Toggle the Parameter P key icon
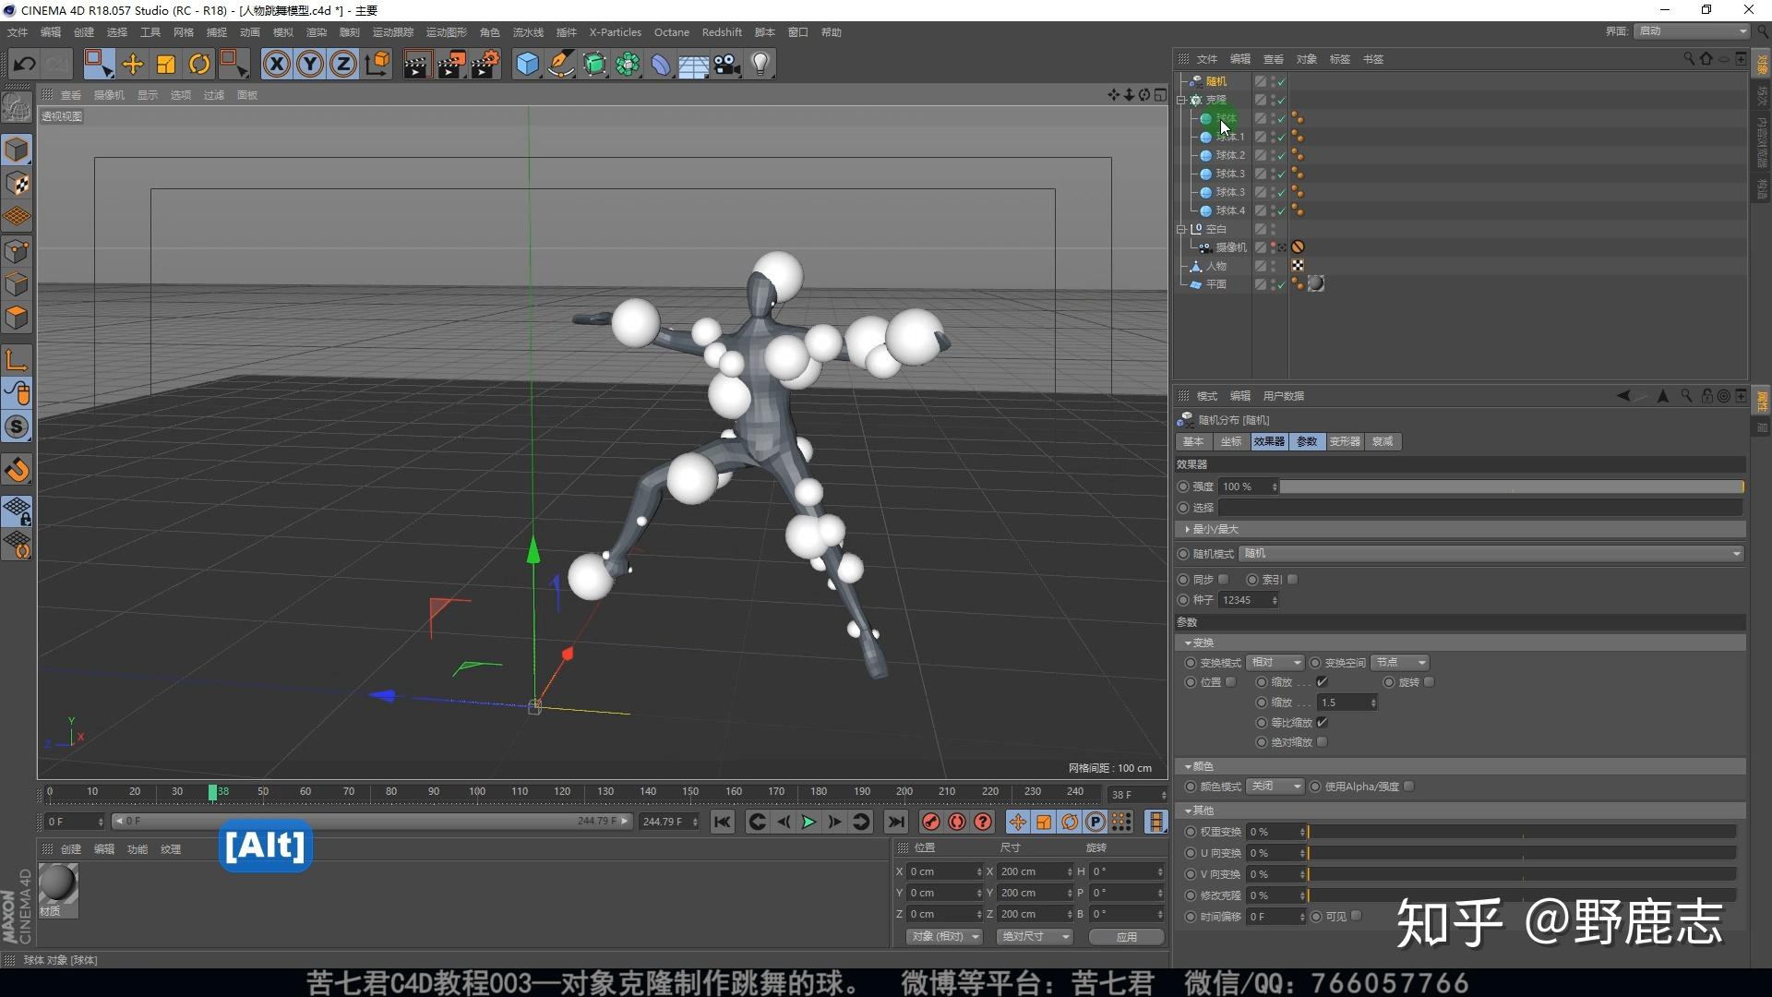Viewport: 1772px width, 997px height. coord(1096,822)
